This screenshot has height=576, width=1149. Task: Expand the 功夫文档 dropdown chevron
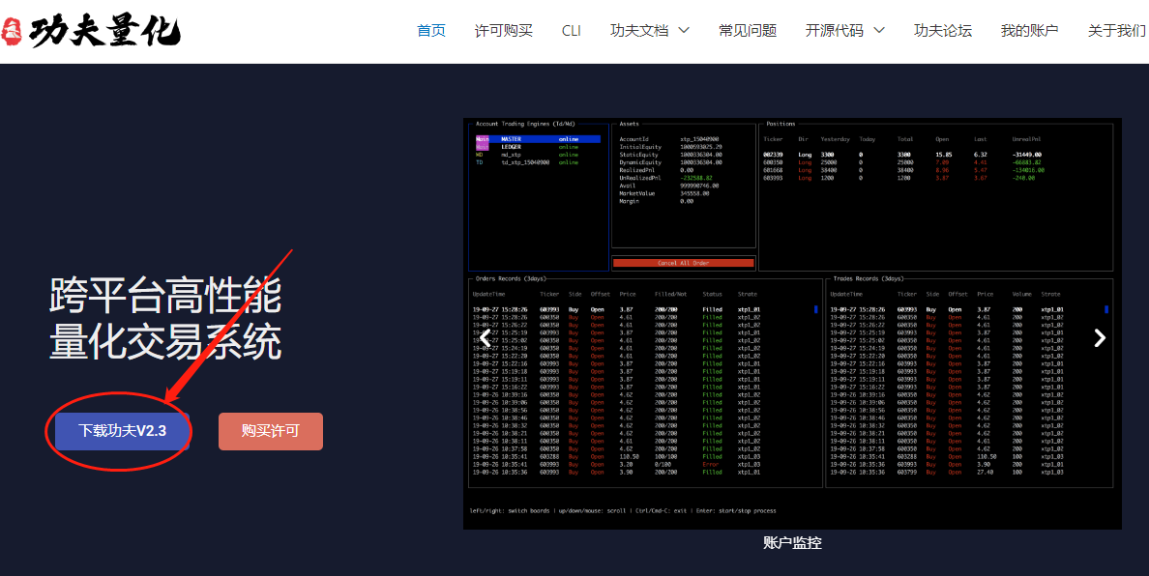click(684, 31)
